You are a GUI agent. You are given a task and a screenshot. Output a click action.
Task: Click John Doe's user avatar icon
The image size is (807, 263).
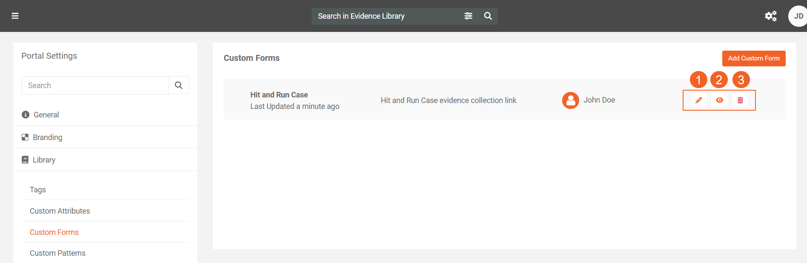click(570, 100)
